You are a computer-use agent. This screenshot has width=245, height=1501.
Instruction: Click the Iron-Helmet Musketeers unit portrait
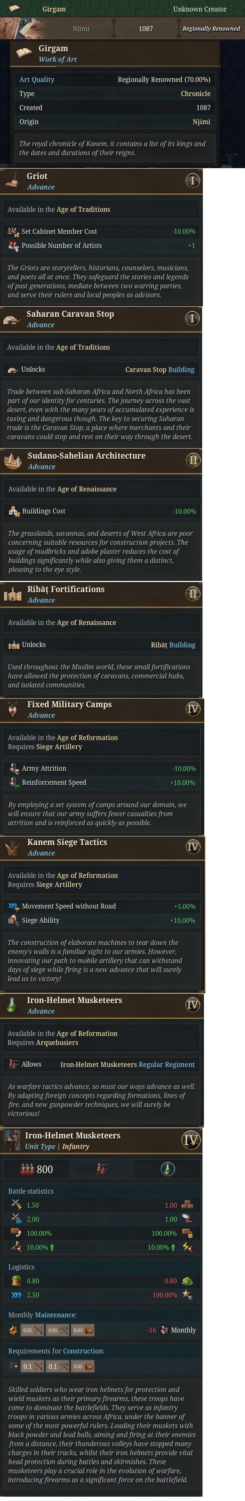[x=12, y=1140]
